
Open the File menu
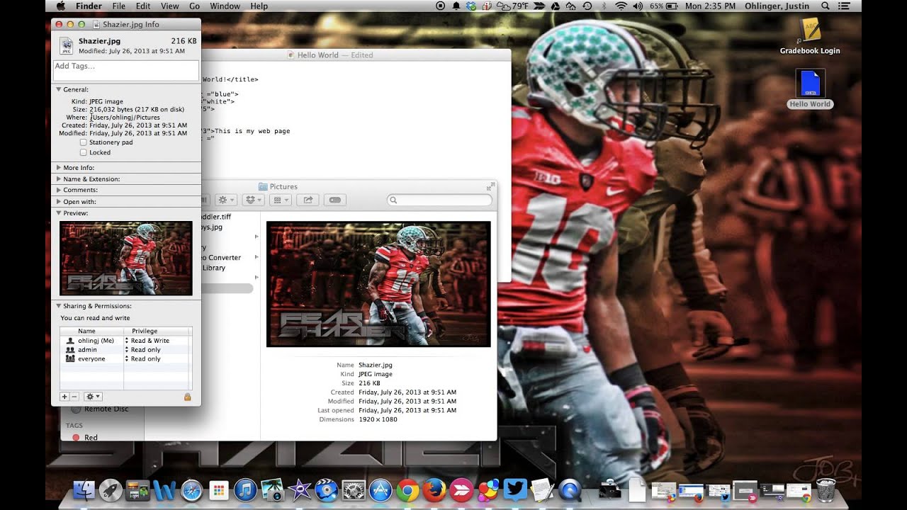(118, 6)
